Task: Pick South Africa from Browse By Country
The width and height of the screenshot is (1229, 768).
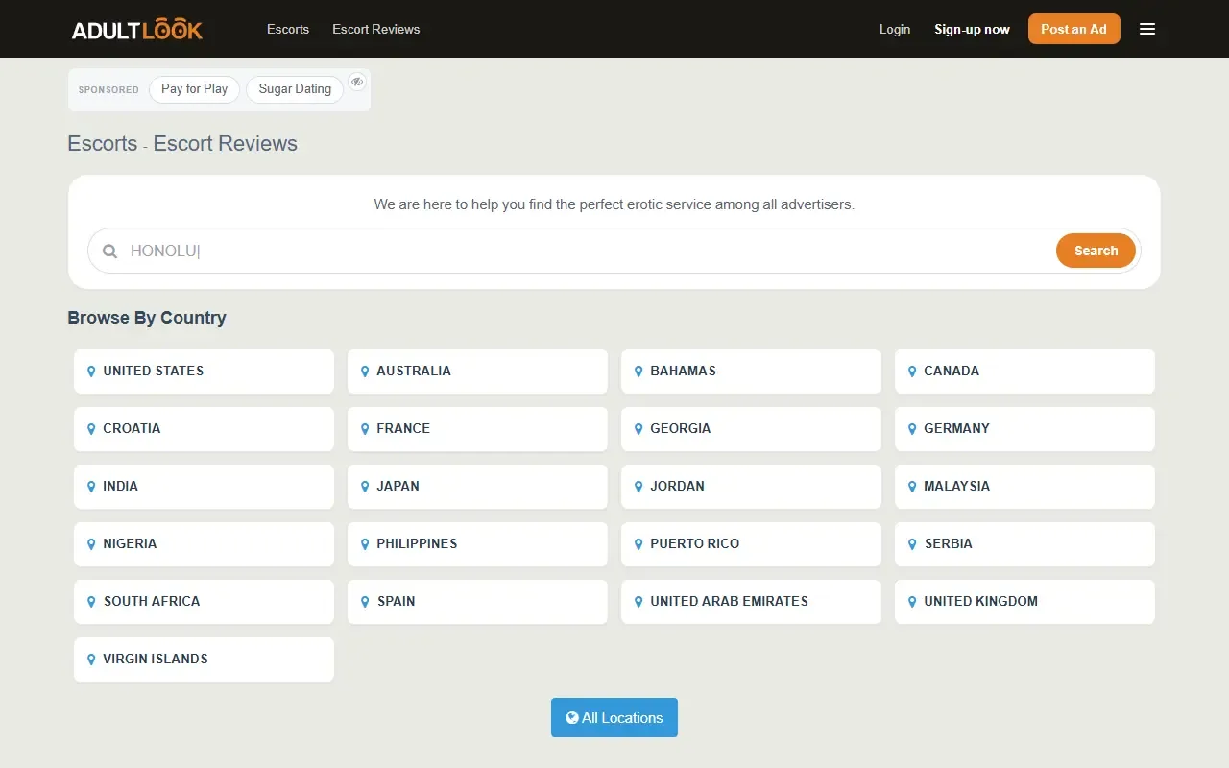Action: click(x=204, y=602)
